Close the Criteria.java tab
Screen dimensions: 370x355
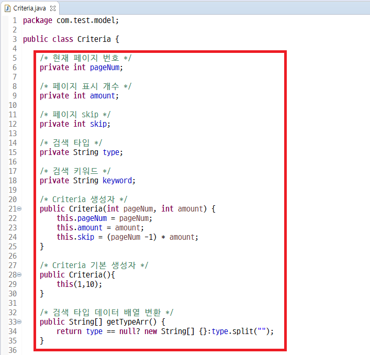pos(53,8)
